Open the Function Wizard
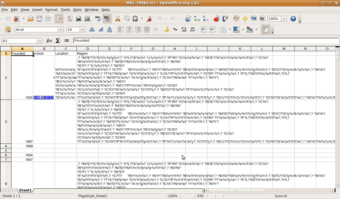The width and height of the screenshot is (340, 199). tap(49, 41)
